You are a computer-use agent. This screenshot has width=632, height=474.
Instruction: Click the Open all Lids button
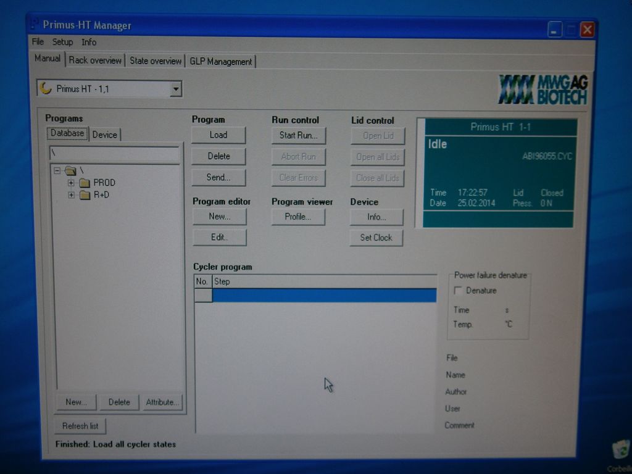click(x=378, y=157)
